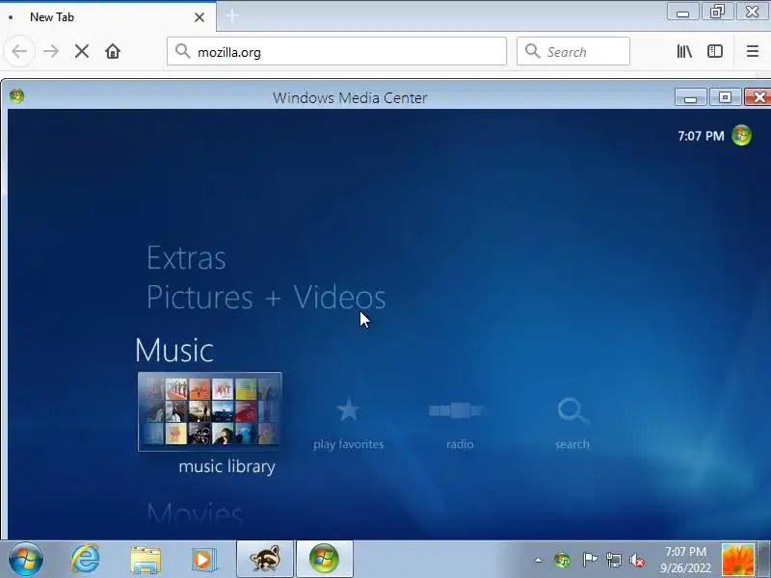Open the browser home page

[113, 51]
